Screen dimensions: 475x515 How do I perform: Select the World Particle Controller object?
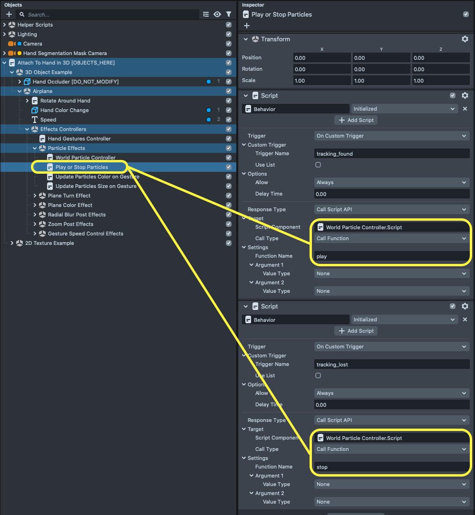click(85, 158)
